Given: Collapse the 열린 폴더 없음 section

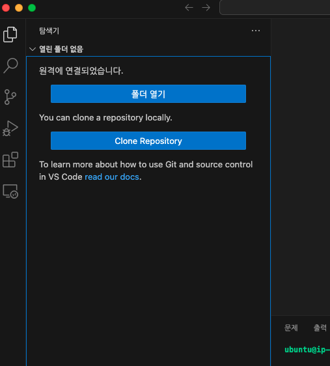Looking at the screenshot, I should coord(33,49).
